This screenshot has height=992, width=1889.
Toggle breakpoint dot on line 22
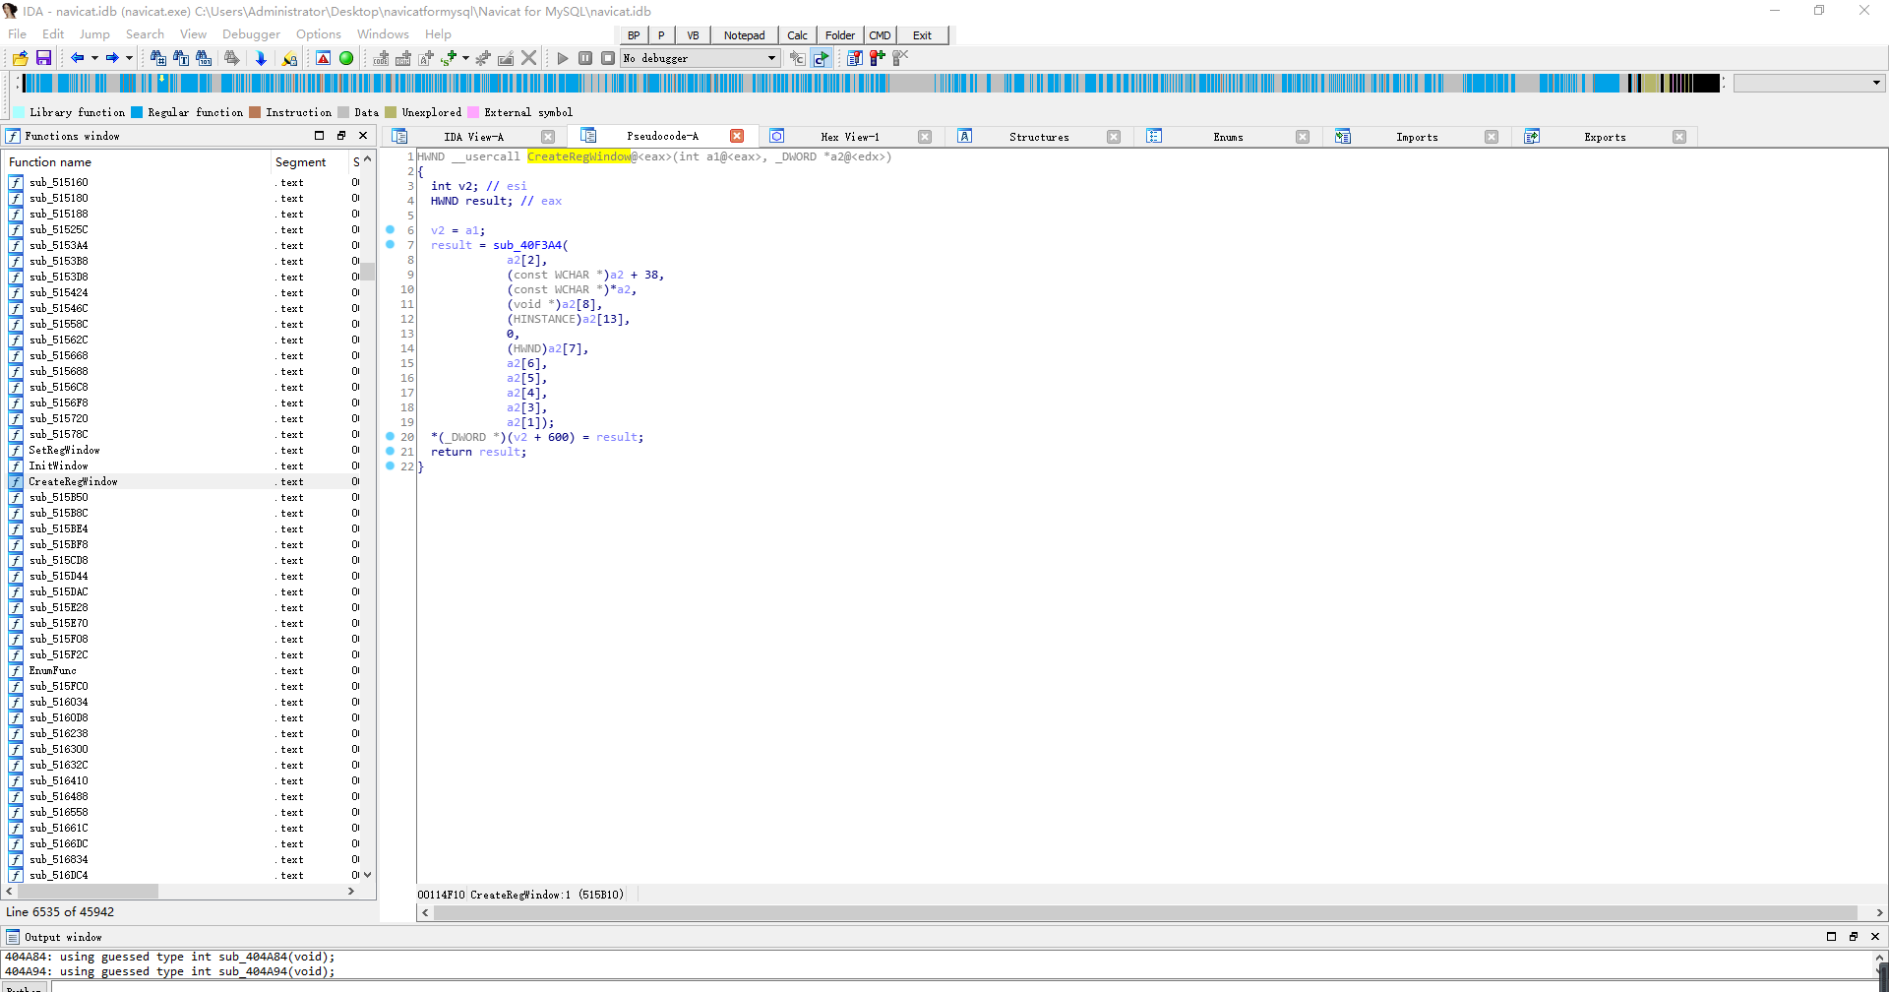tap(391, 466)
